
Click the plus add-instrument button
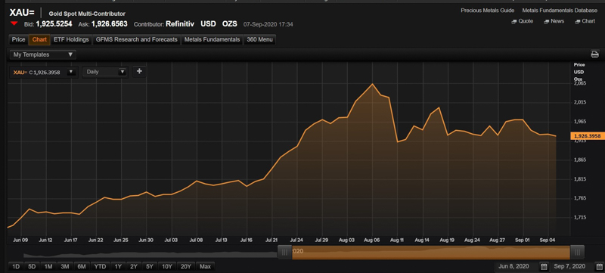139,71
